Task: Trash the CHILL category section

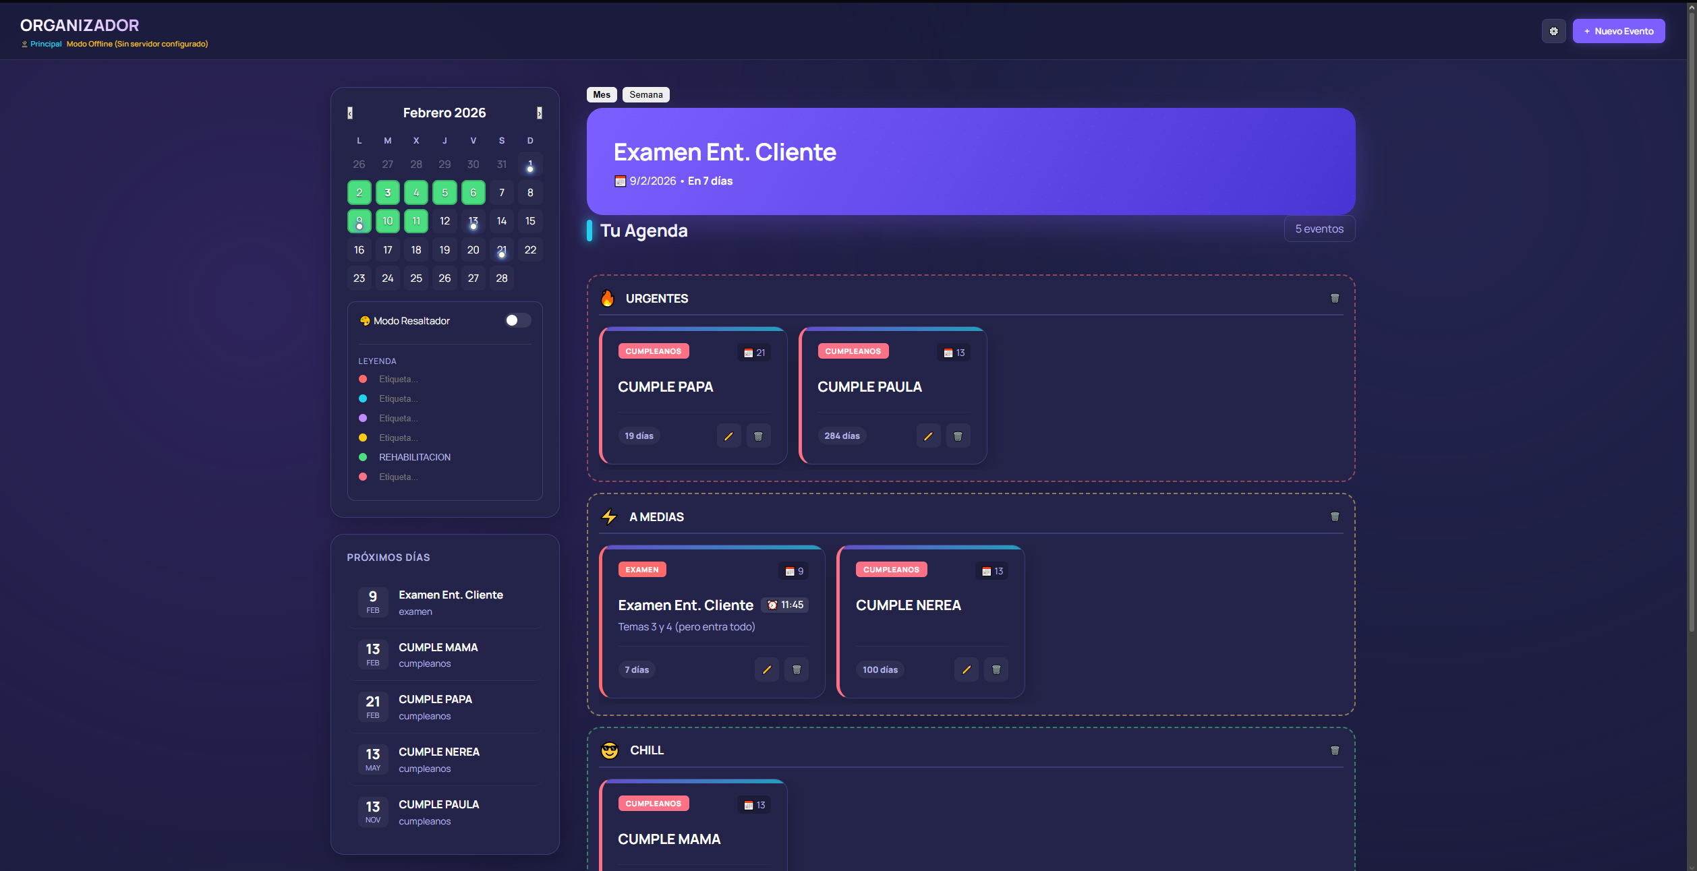Action: [1334, 751]
